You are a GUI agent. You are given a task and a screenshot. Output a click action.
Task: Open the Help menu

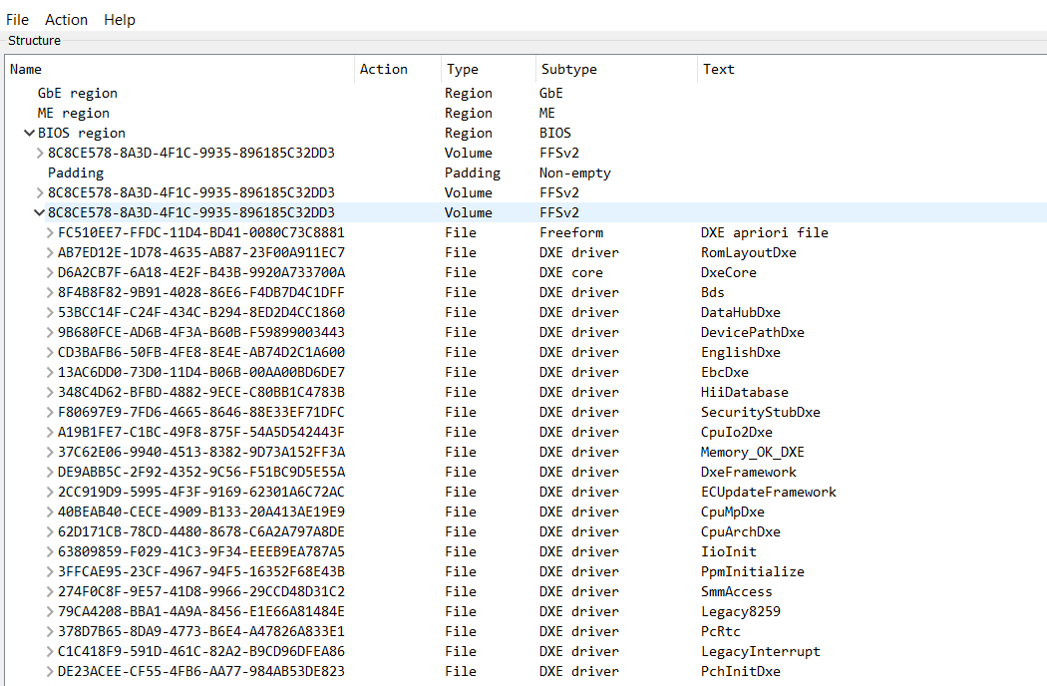click(x=120, y=20)
